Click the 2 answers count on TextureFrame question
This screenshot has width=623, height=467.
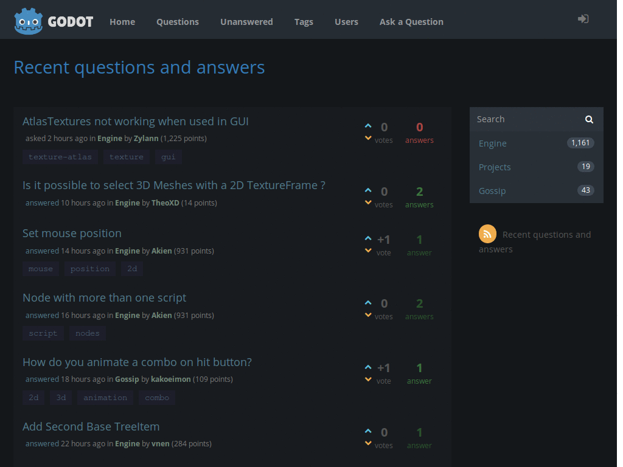point(419,197)
